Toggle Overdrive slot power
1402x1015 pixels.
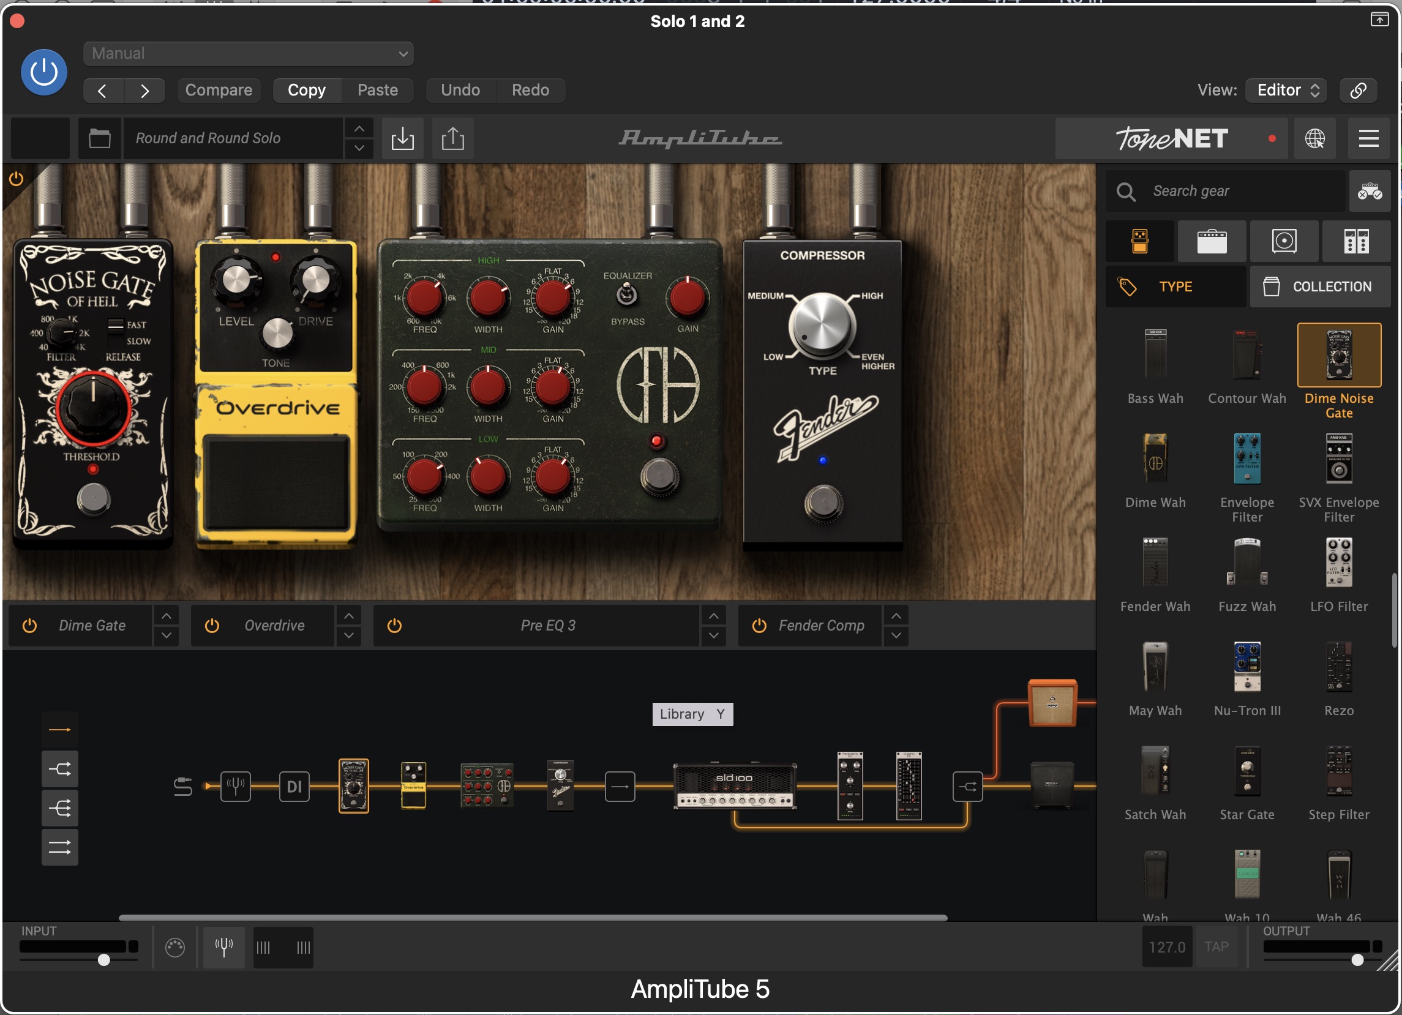point(212,626)
